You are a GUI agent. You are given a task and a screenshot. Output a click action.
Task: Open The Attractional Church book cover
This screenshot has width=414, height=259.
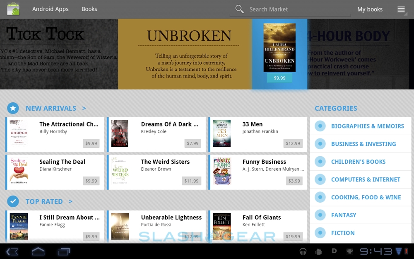pyautogui.click(x=19, y=133)
